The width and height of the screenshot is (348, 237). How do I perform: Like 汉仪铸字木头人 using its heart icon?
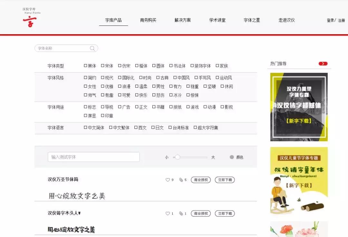click(x=168, y=213)
